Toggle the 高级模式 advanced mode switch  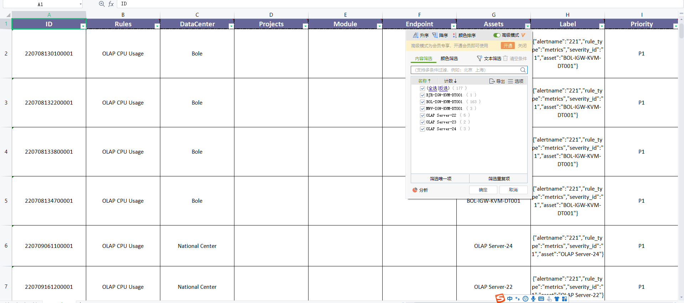(x=497, y=35)
